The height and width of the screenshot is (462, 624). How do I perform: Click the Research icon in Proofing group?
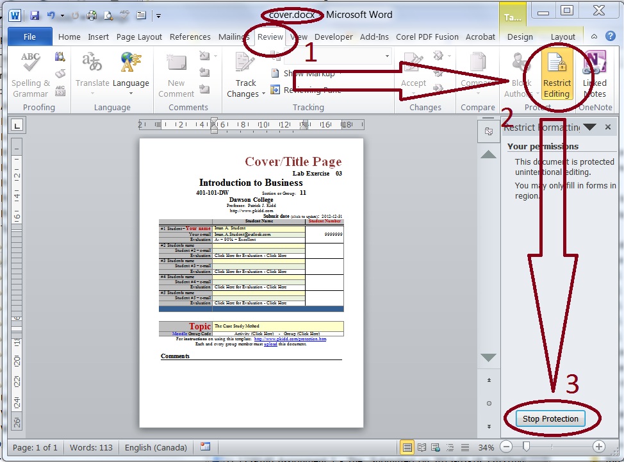click(60, 57)
